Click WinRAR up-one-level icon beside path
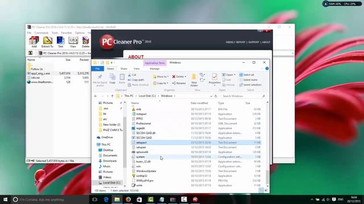The height and width of the screenshot is (204, 364). (30, 53)
